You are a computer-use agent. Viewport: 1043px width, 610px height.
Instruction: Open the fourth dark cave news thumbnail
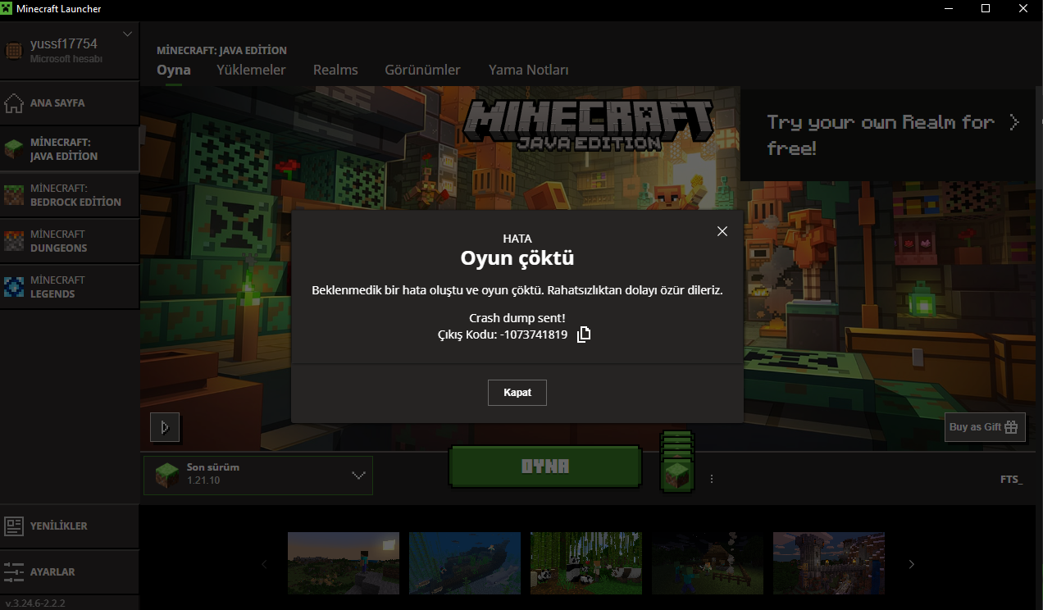coord(708,563)
